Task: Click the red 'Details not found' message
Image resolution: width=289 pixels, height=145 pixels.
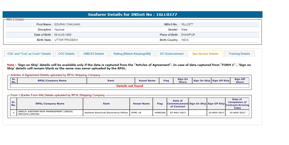Action: [130, 86]
